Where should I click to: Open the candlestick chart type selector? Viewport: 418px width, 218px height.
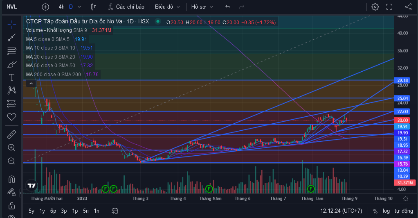(94, 7)
